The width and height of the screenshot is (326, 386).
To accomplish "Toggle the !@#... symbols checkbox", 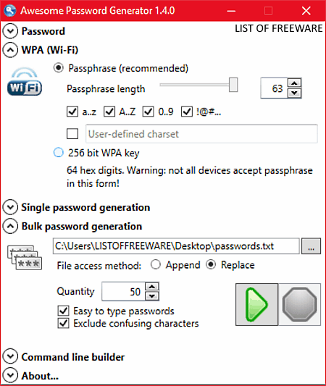I will pyautogui.click(x=187, y=112).
